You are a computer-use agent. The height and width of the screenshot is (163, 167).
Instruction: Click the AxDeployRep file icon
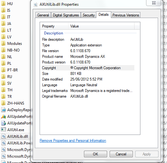(x=3, y=110)
